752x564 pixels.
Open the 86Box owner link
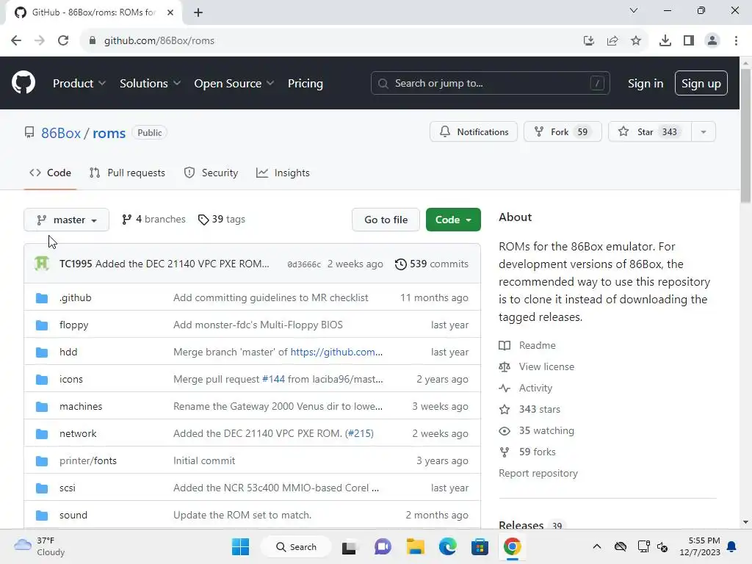click(61, 133)
